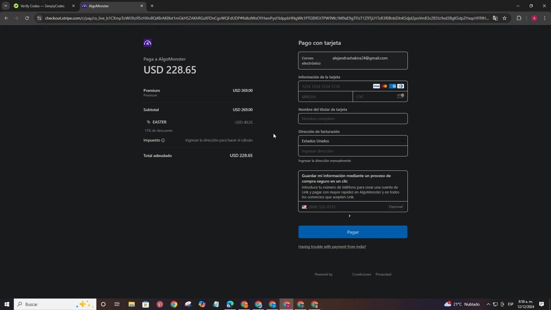This screenshot has width=551, height=310.
Task: Go back with the browser back arrow
Action: click(6, 18)
